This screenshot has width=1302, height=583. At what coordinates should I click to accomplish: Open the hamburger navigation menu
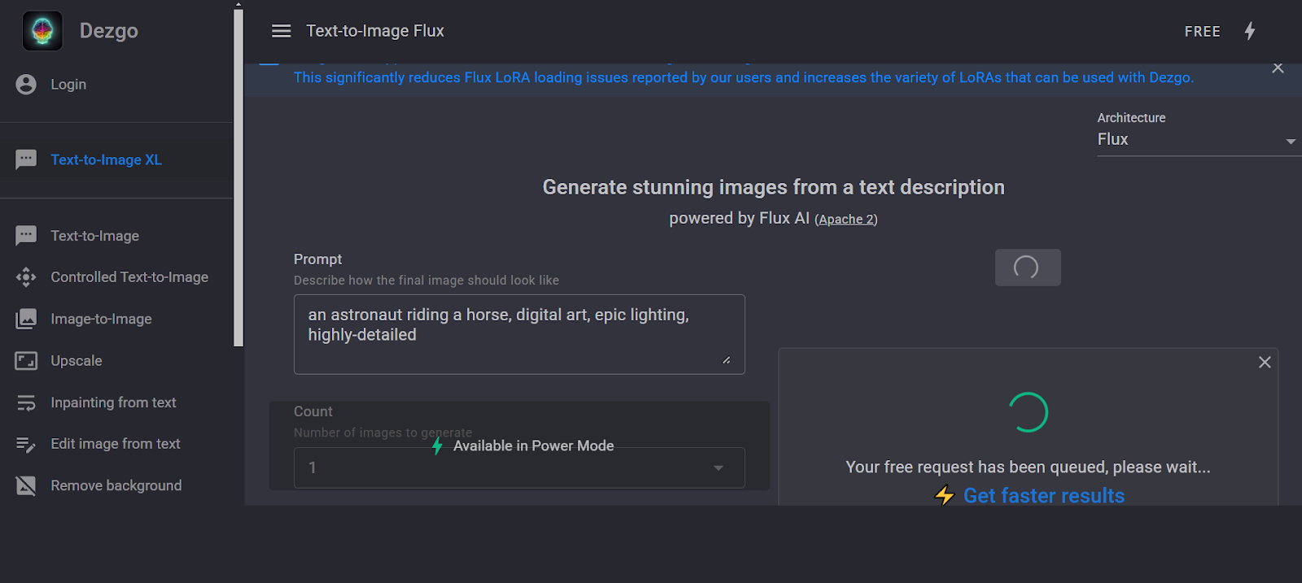[282, 31]
